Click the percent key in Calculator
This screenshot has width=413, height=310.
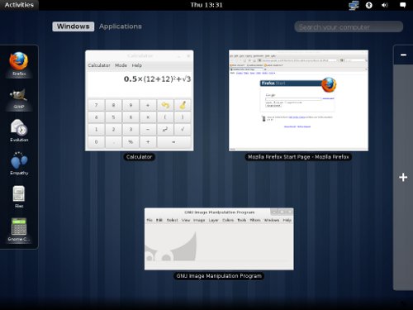[131, 142]
